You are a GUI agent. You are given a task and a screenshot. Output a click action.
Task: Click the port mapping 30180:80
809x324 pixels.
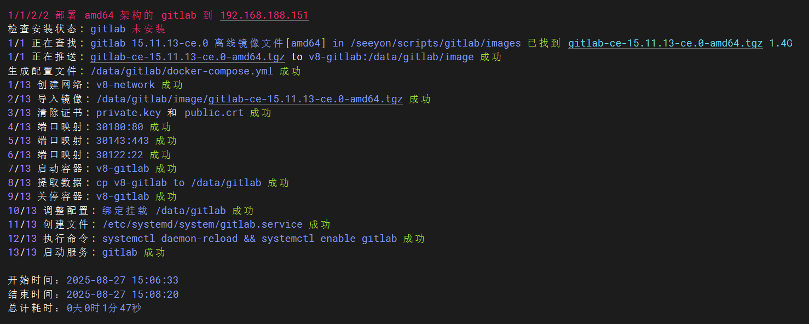coord(119,127)
